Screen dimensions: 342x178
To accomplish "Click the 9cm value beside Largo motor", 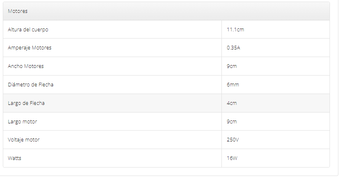I will click(231, 122).
